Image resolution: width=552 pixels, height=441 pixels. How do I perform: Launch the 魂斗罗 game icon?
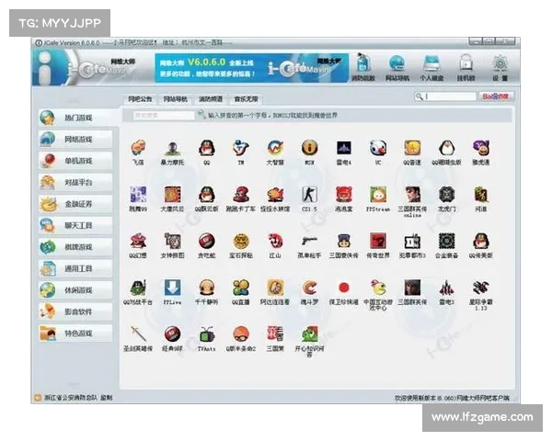pos(309,288)
